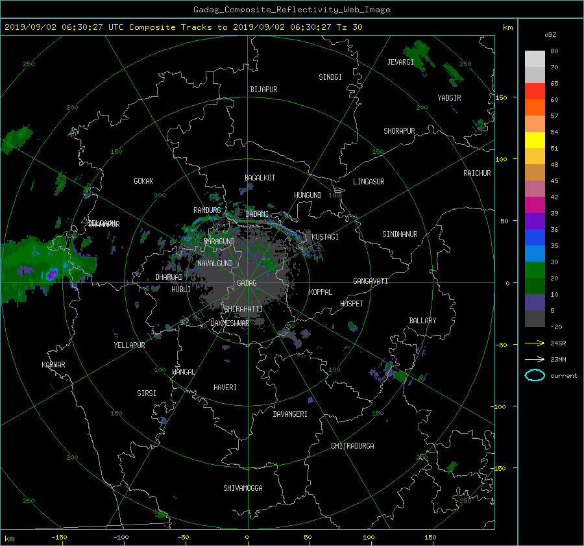Click the bright green 20-30 dBZ swatch
Image resolution: width=584 pixels, height=546 pixels.
535,270
